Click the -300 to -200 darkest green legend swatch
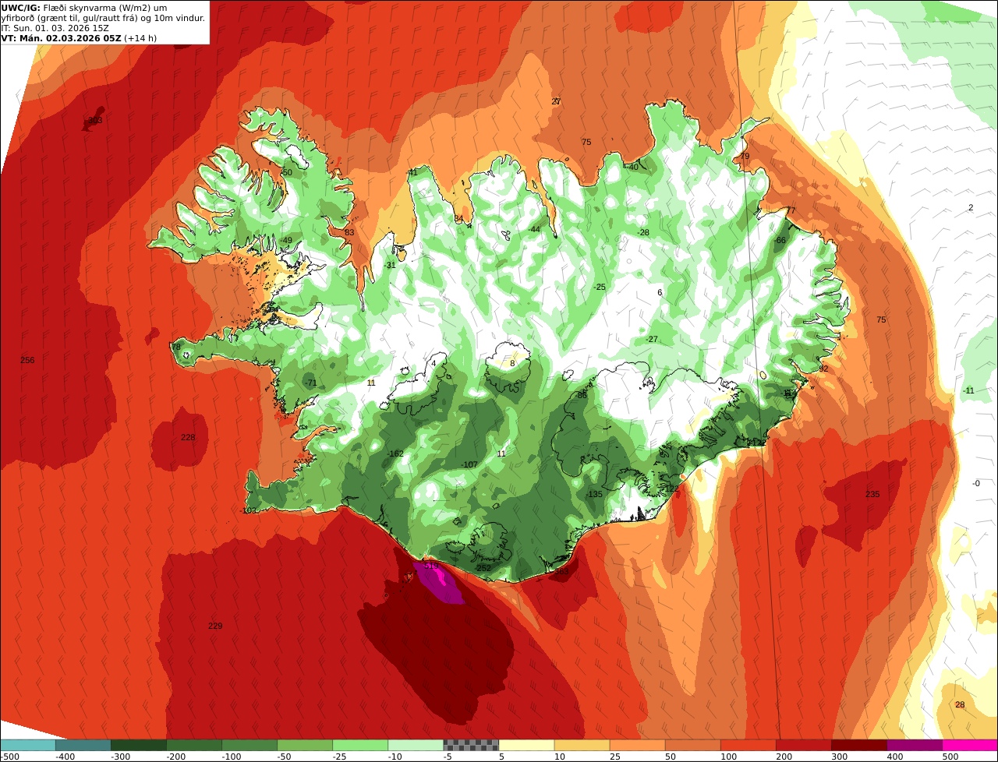Image resolution: width=998 pixels, height=762 pixels. [x=139, y=745]
